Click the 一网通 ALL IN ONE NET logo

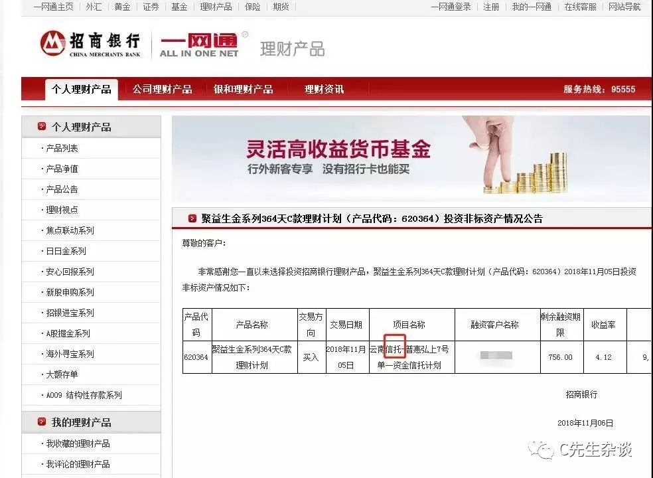pos(200,44)
